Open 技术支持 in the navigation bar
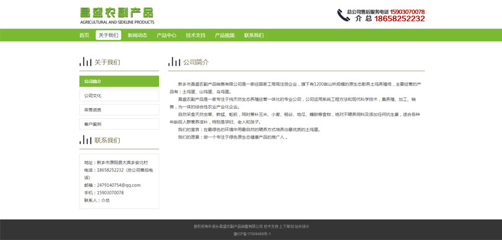Screen dimensions: 502x240 click(196, 35)
